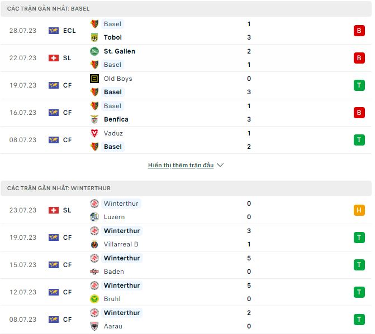
Task: Click the Luzern team crest
Action: pos(94,217)
